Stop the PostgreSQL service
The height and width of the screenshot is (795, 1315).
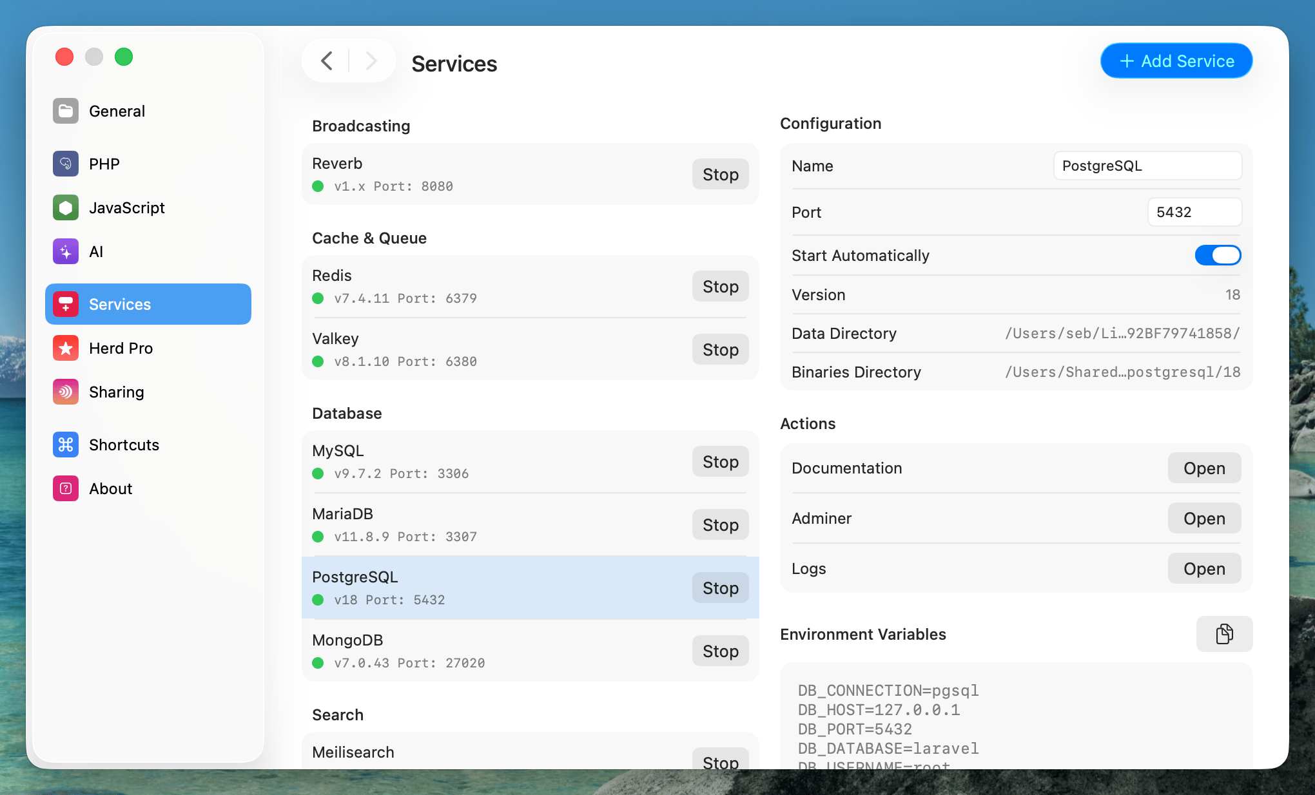click(721, 588)
